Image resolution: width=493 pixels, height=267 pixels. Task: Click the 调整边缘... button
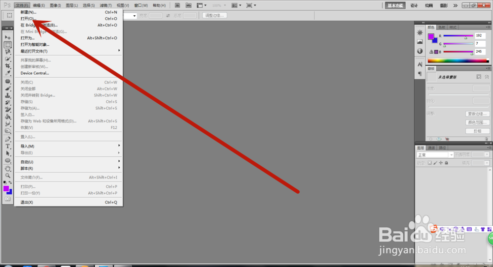click(214, 15)
